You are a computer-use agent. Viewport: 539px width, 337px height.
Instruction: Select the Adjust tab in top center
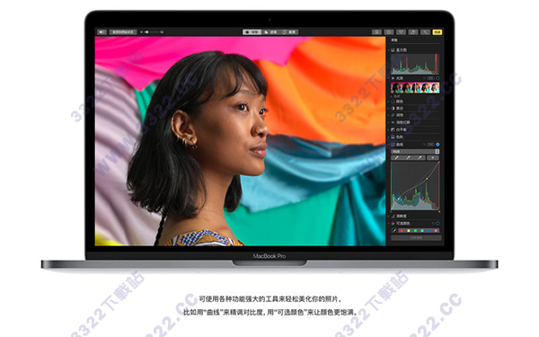click(x=252, y=32)
